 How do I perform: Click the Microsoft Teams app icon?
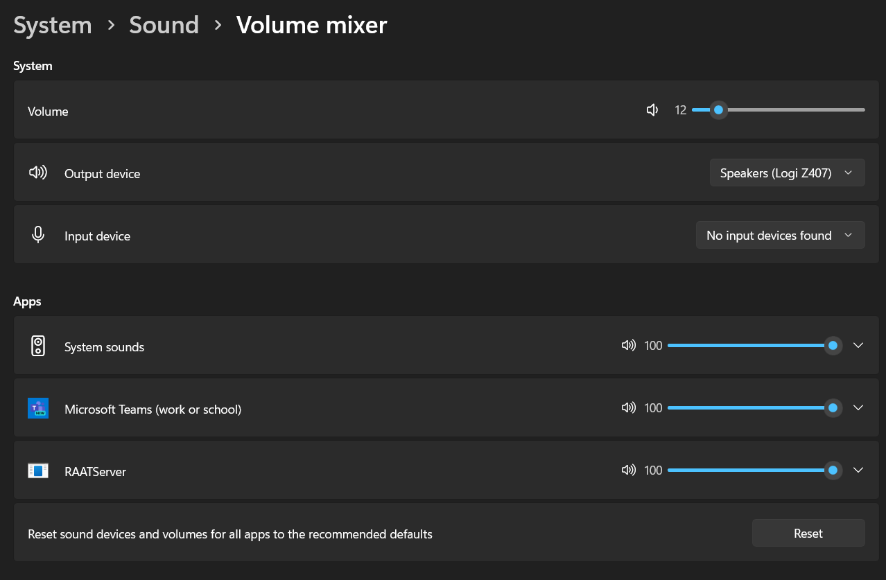pyautogui.click(x=38, y=407)
